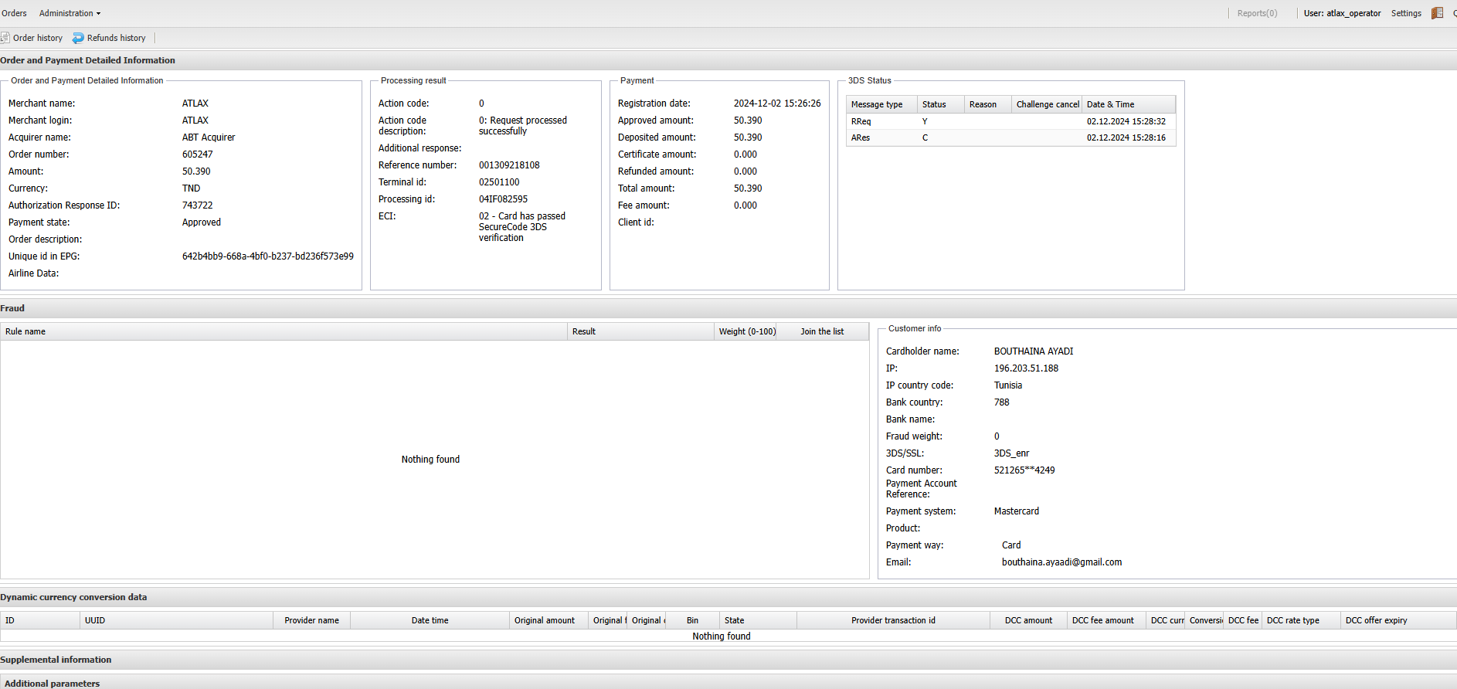The image size is (1457, 689).
Task: Collapse Dynamic currency conversion data section
Action: 73,597
